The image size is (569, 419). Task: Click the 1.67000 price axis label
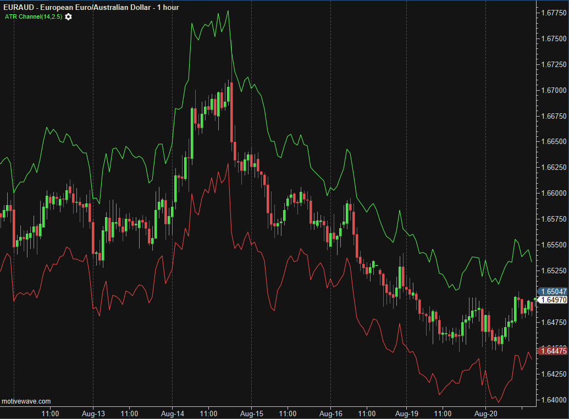coord(554,90)
